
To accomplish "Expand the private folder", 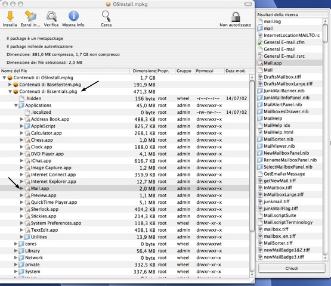I will (x=16, y=265).
